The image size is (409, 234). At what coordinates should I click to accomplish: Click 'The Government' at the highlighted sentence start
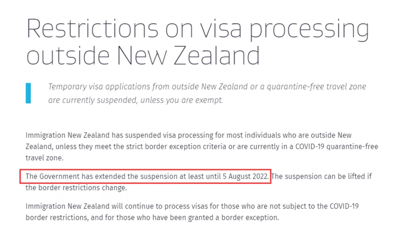click(52, 176)
